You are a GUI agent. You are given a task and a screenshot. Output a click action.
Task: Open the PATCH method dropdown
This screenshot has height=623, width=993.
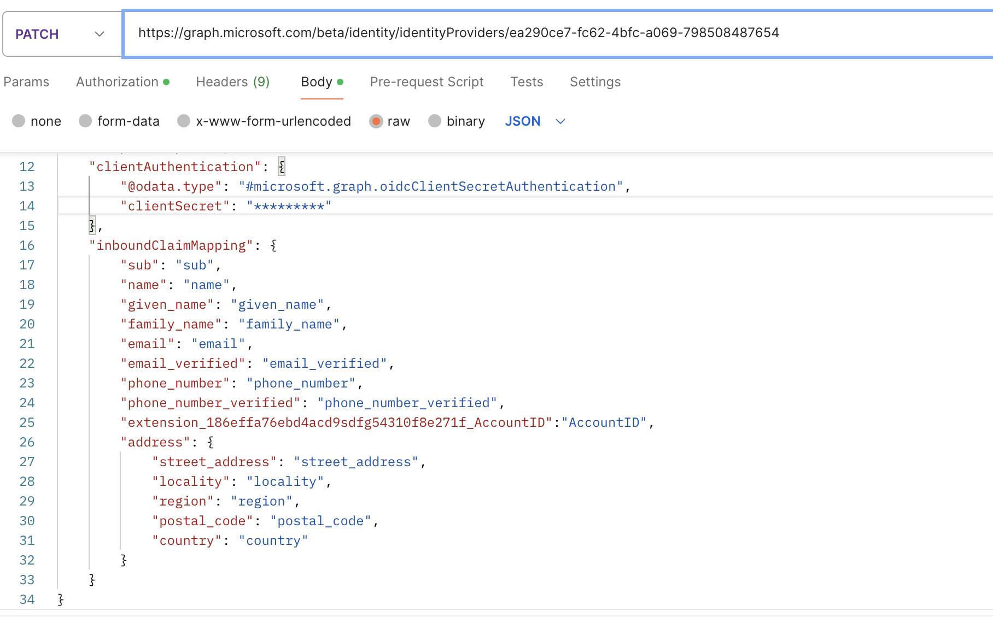pyautogui.click(x=100, y=33)
